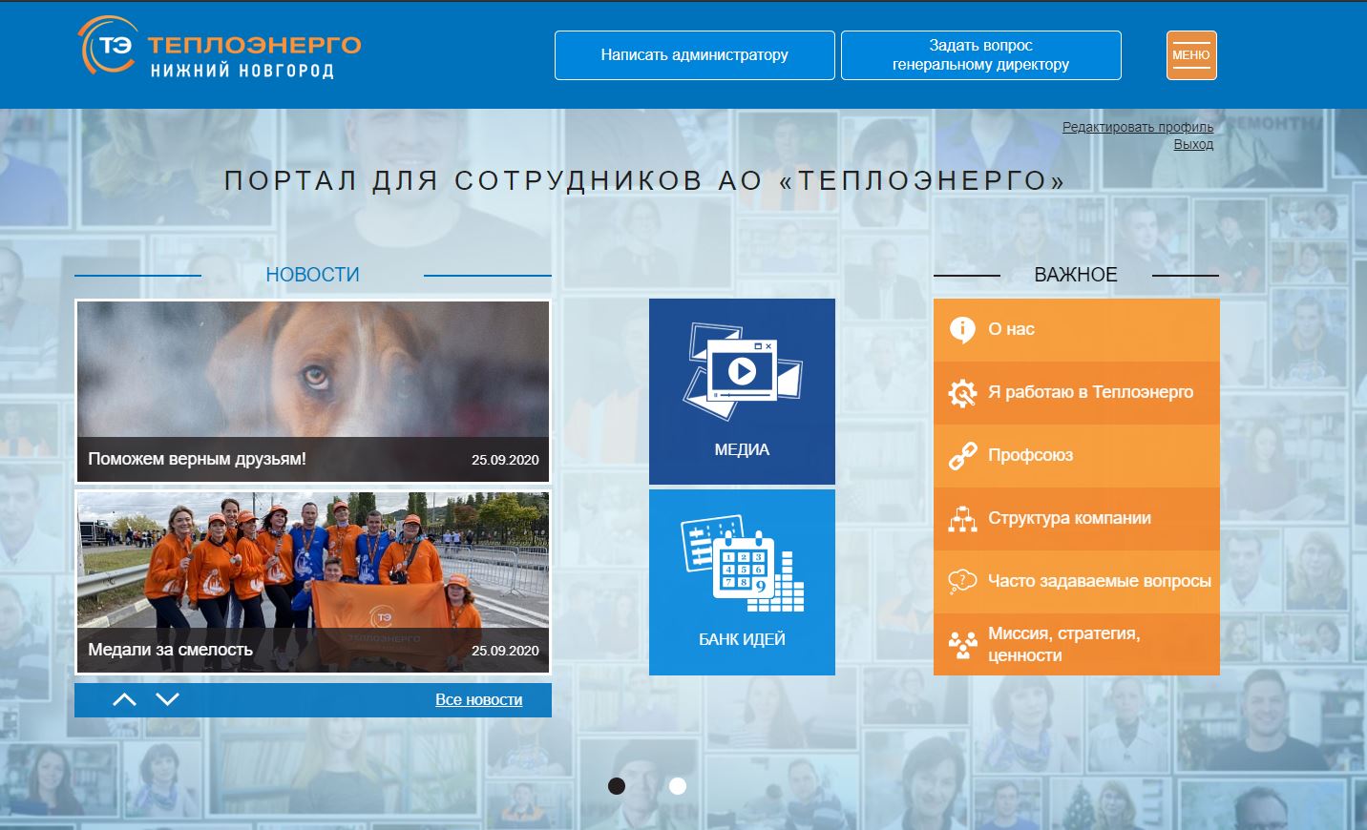
Task: Open Медали за смелость headline
Action: click(170, 650)
